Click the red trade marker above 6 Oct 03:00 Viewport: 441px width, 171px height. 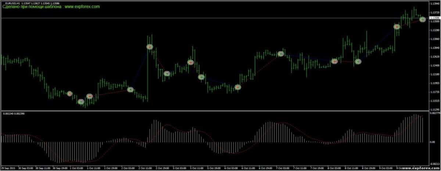coord(238,87)
